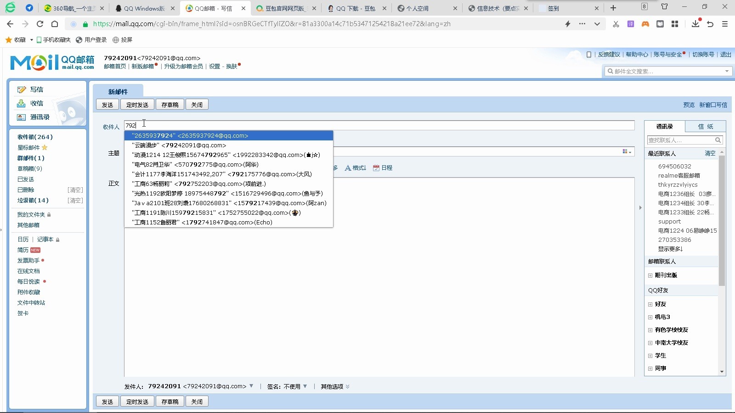Click the 写信 compose icon

[22, 89]
